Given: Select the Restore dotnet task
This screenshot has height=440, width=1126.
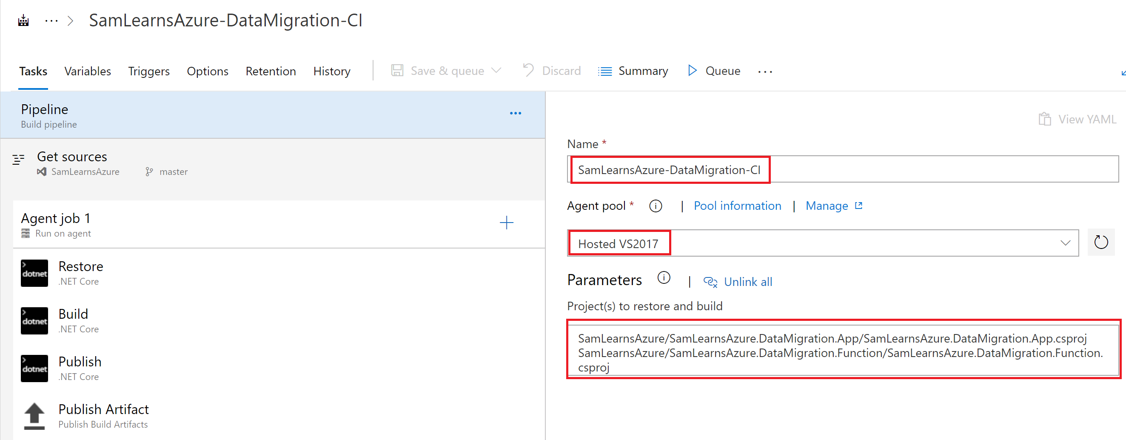Looking at the screenshot, I should (x=81, y=273).
